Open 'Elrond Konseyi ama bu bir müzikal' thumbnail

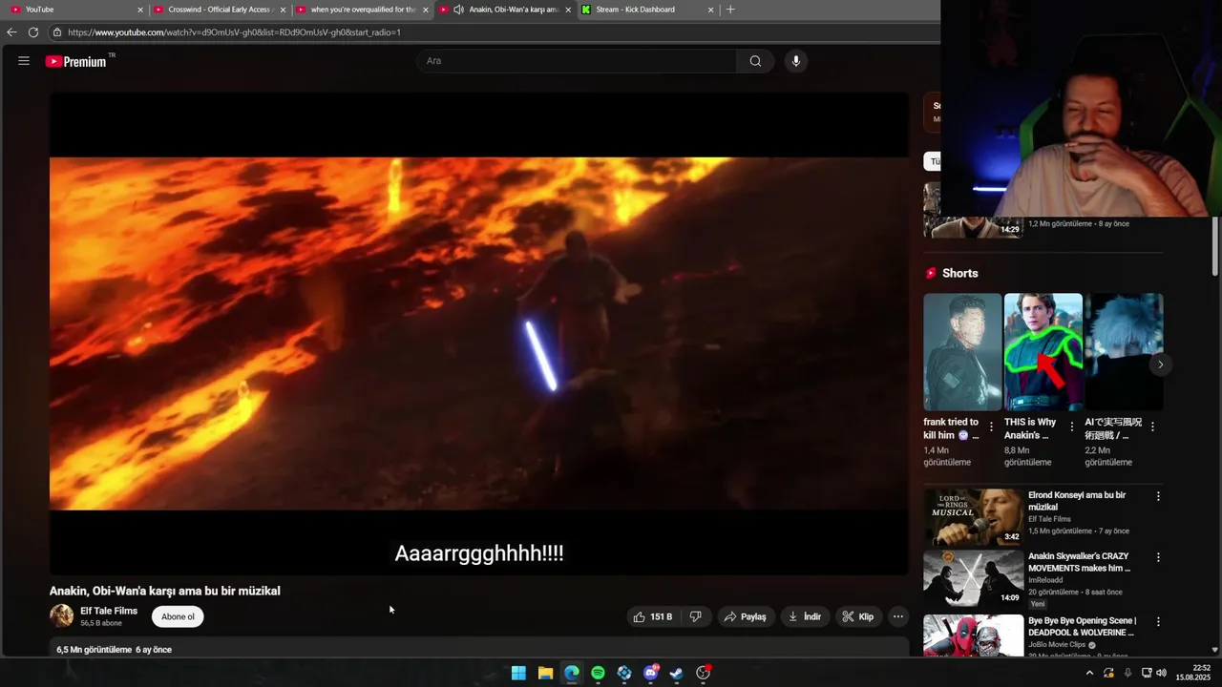pyautogui.click(x=973, y=516)
